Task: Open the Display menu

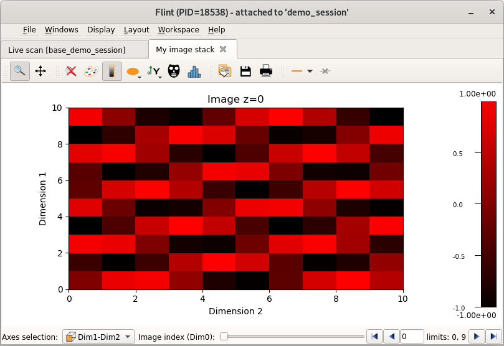Action: (x=101, y=30)
